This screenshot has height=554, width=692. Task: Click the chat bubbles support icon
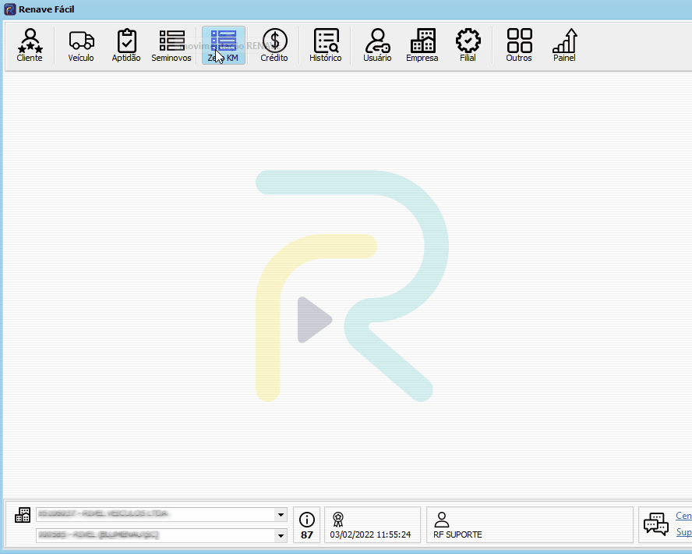coord(656,524)
